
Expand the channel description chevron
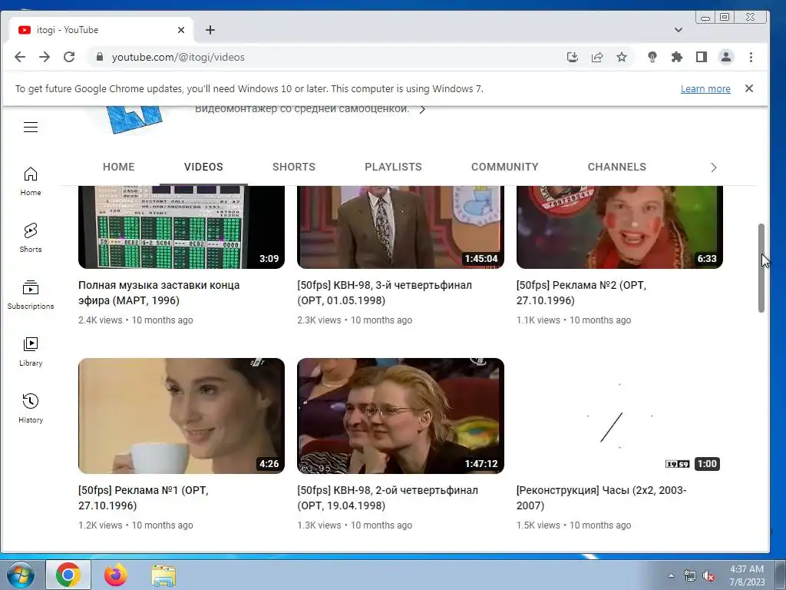pyautogui.click(x=422, y=109)
